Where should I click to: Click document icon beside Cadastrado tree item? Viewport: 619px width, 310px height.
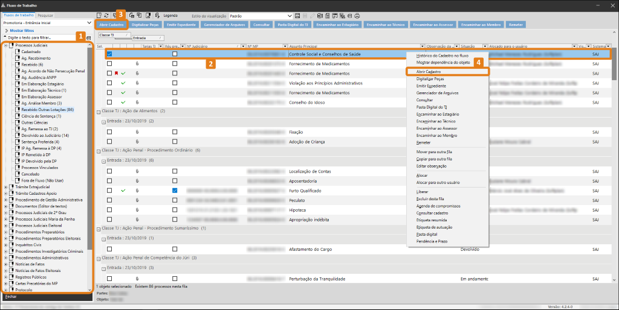(x=18, y=52)
